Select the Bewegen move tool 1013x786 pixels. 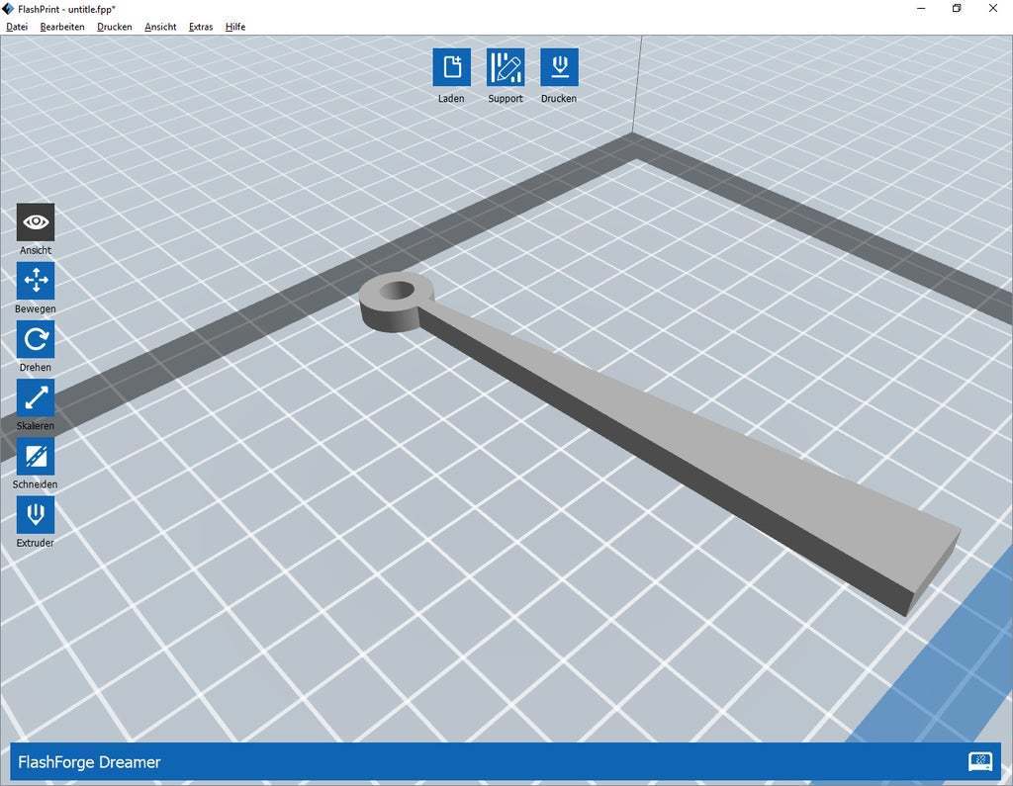pos(36,281)
